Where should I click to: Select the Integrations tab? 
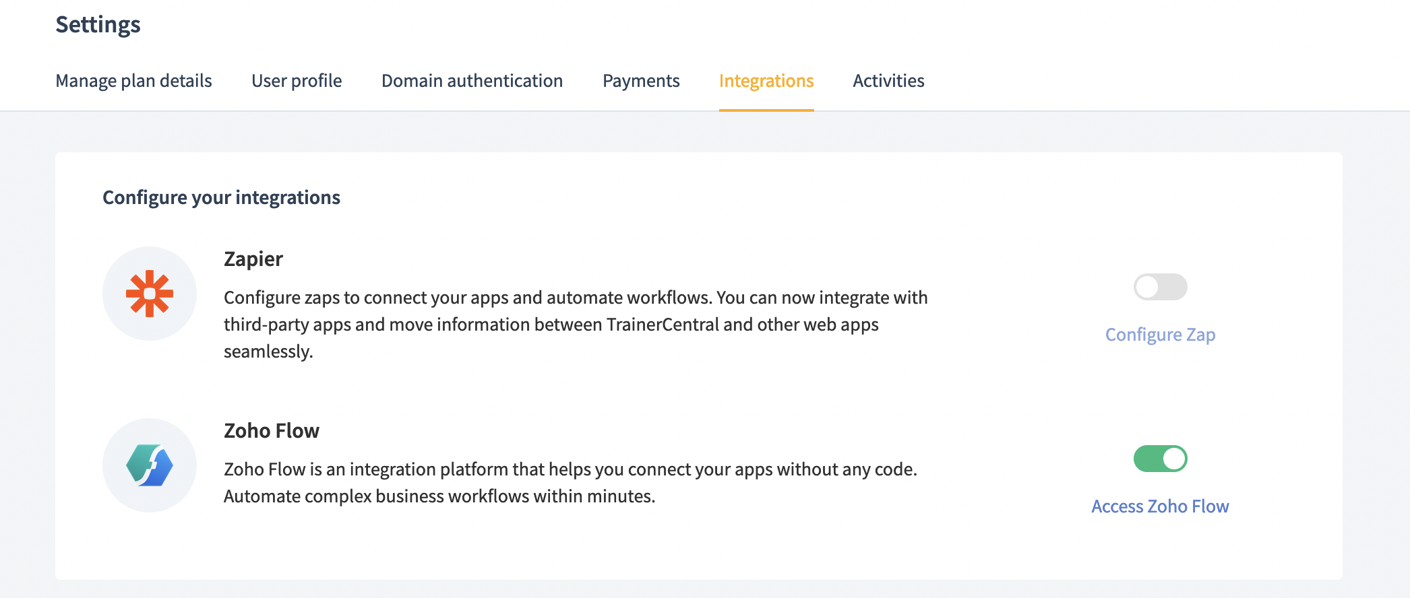(x=766, y=81)
